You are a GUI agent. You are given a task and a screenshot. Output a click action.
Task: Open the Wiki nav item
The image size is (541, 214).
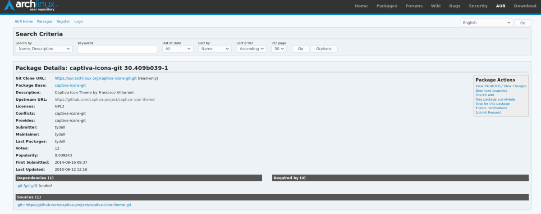tap(436, 6)
